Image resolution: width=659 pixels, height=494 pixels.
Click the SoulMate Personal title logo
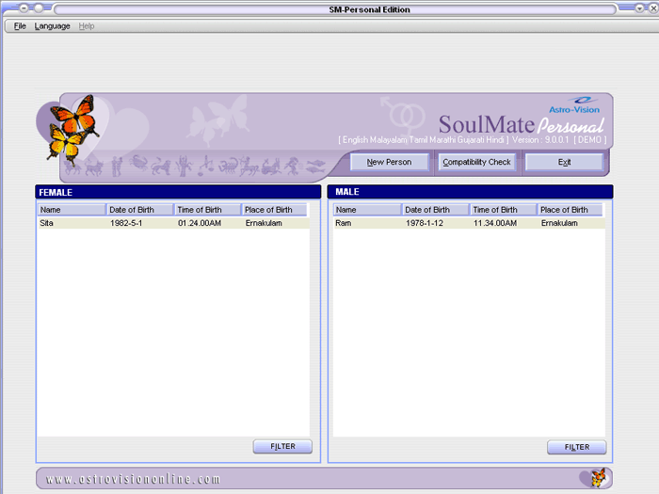tap(521, 125)
